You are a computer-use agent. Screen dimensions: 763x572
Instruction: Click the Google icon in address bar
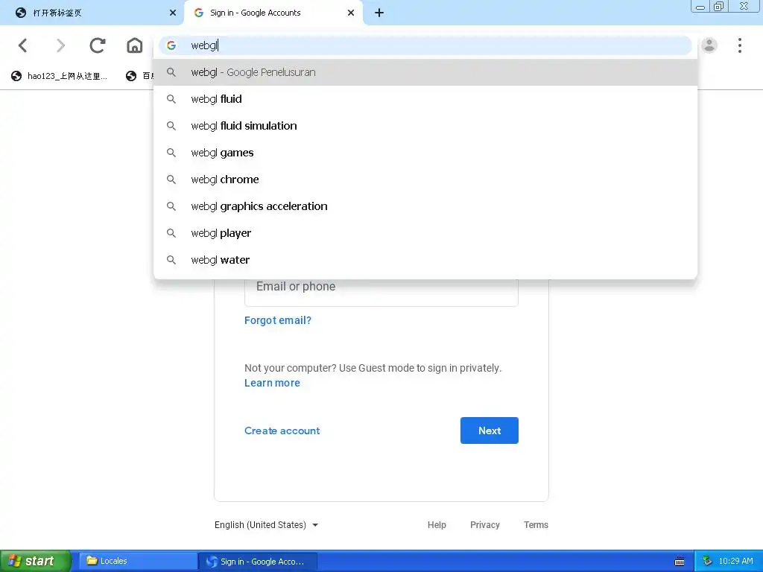(171, 45)
